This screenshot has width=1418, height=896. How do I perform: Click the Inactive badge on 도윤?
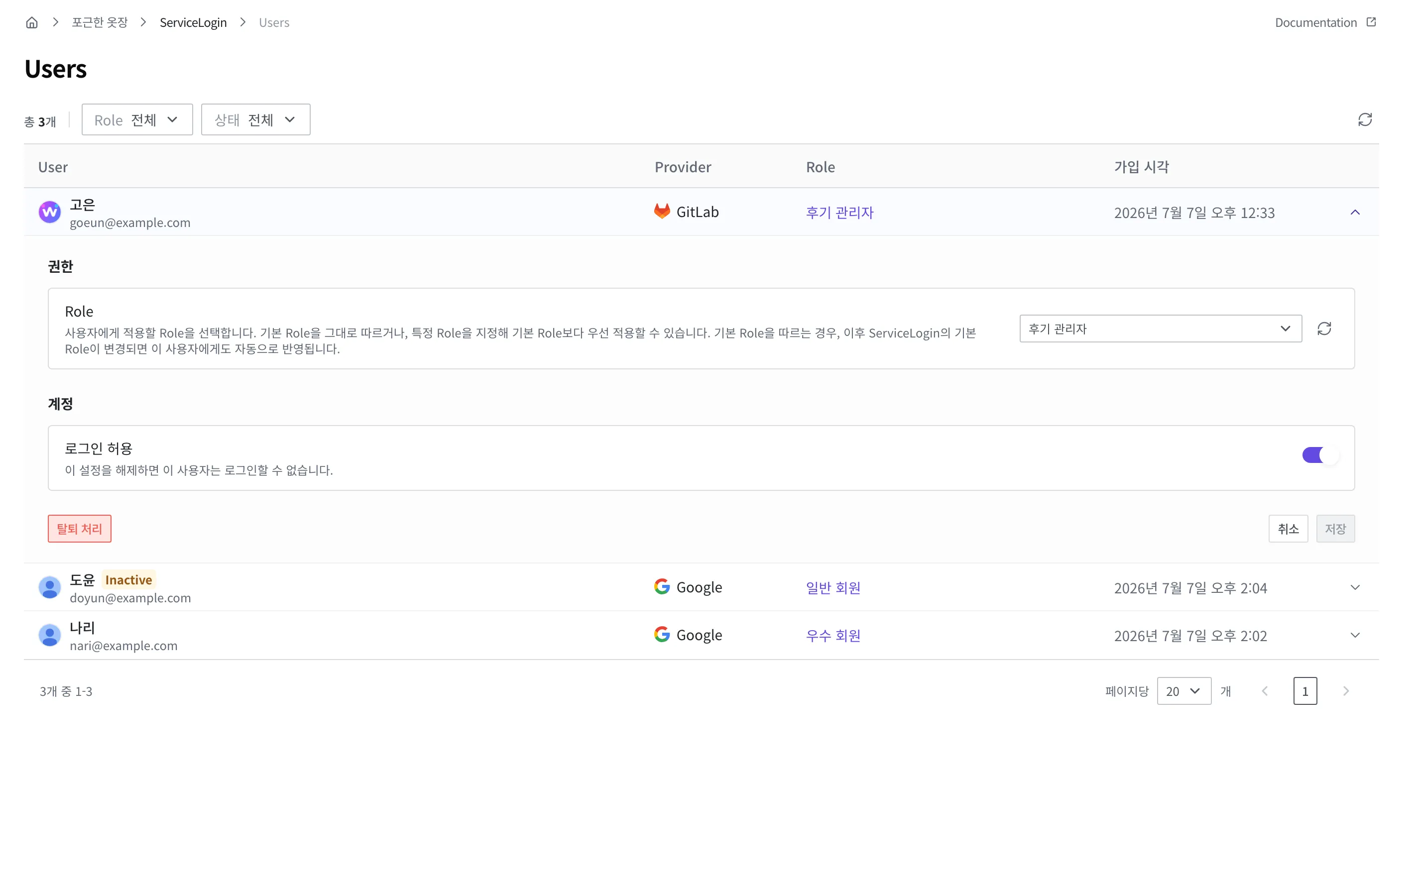pos(128,580)
